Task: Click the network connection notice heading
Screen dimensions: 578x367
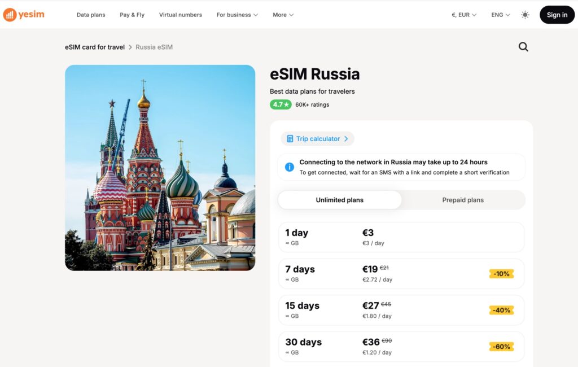Action: (393, 162)
